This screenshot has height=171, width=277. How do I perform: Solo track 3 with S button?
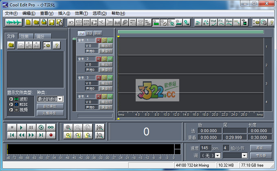coord(104,78)
